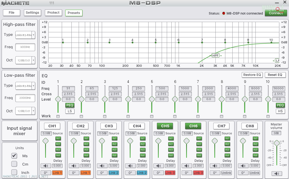Select the HS shelf button for band 10
Screen dimensions: 289x179
coord(280,111)
